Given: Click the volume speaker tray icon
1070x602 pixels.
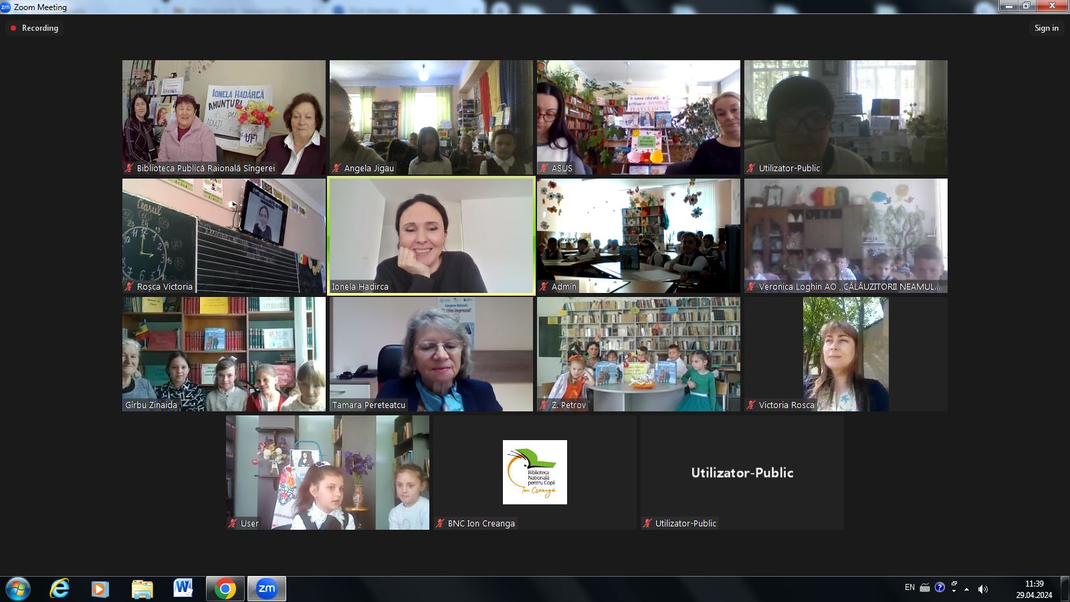Looking at the screenshot, I should coord(982,589).
